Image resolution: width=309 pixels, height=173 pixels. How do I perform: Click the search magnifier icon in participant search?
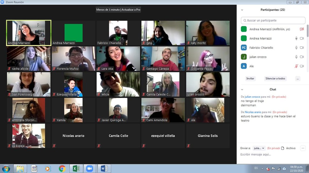pos(244,20)
